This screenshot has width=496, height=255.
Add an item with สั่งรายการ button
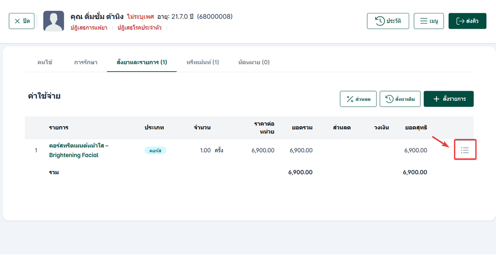pos(449,99)
